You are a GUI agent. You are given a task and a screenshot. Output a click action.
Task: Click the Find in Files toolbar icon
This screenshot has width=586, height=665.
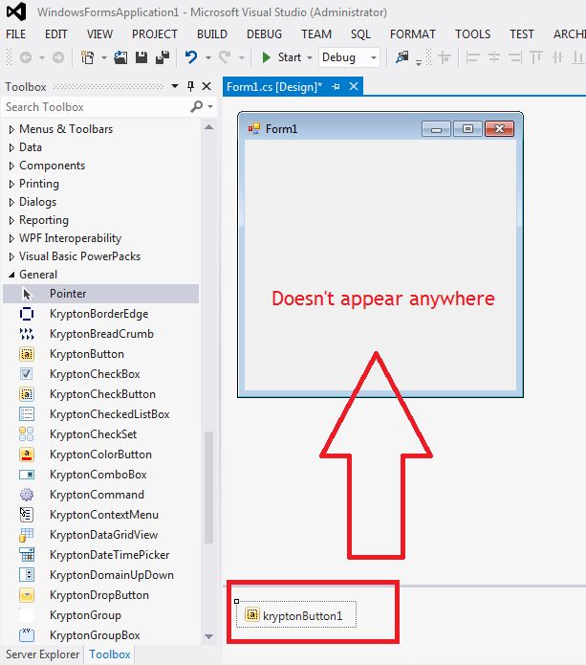coord(402,57)
